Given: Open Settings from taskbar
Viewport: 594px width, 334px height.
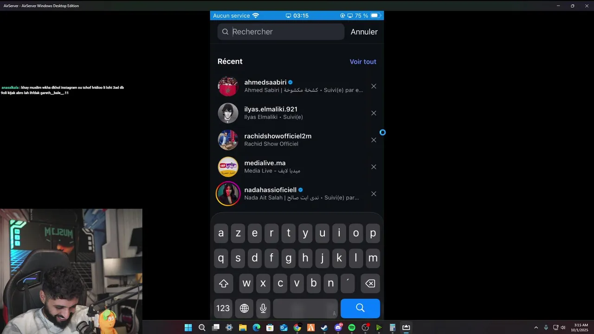Looking at the screenshot, I should 229,328.
